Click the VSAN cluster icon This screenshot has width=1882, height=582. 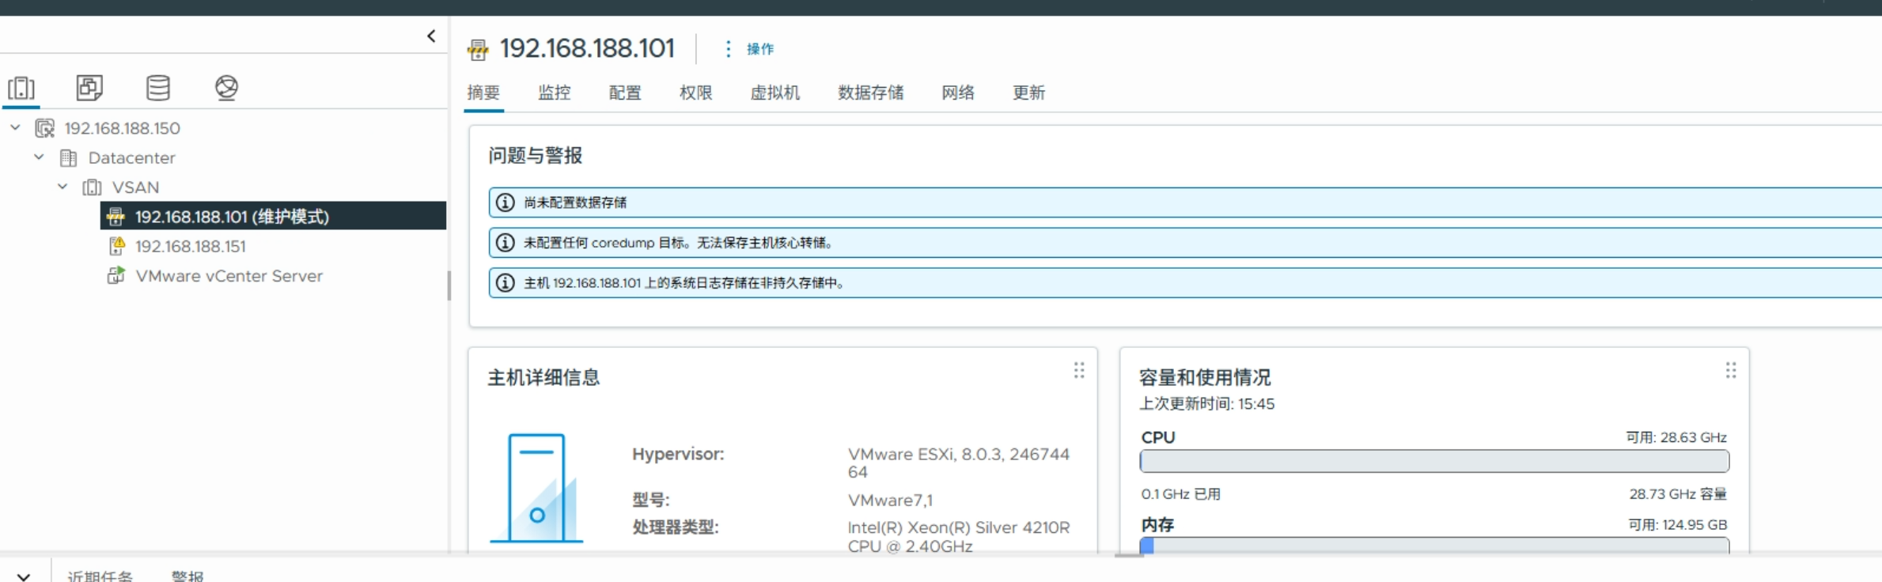[x=93, y=187]
